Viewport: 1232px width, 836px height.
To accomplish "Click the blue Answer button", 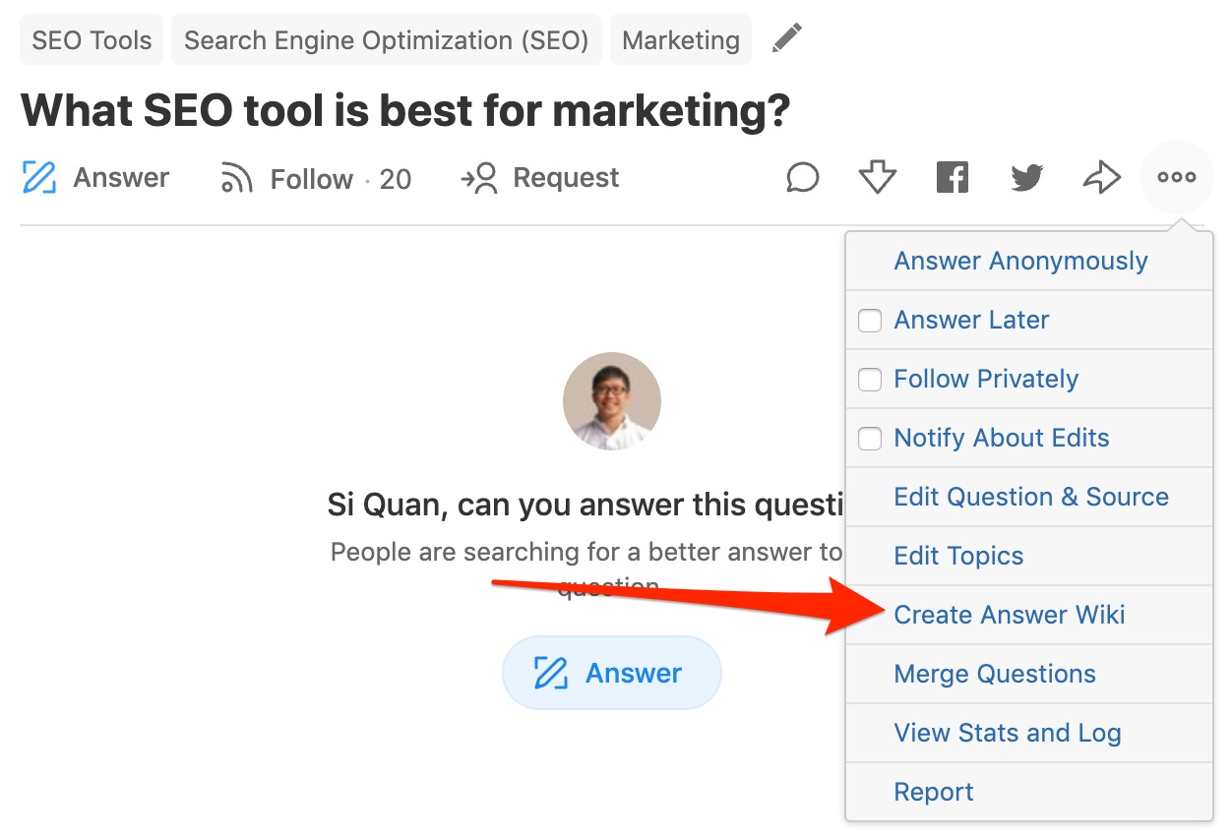I will [x=611, y=673].
